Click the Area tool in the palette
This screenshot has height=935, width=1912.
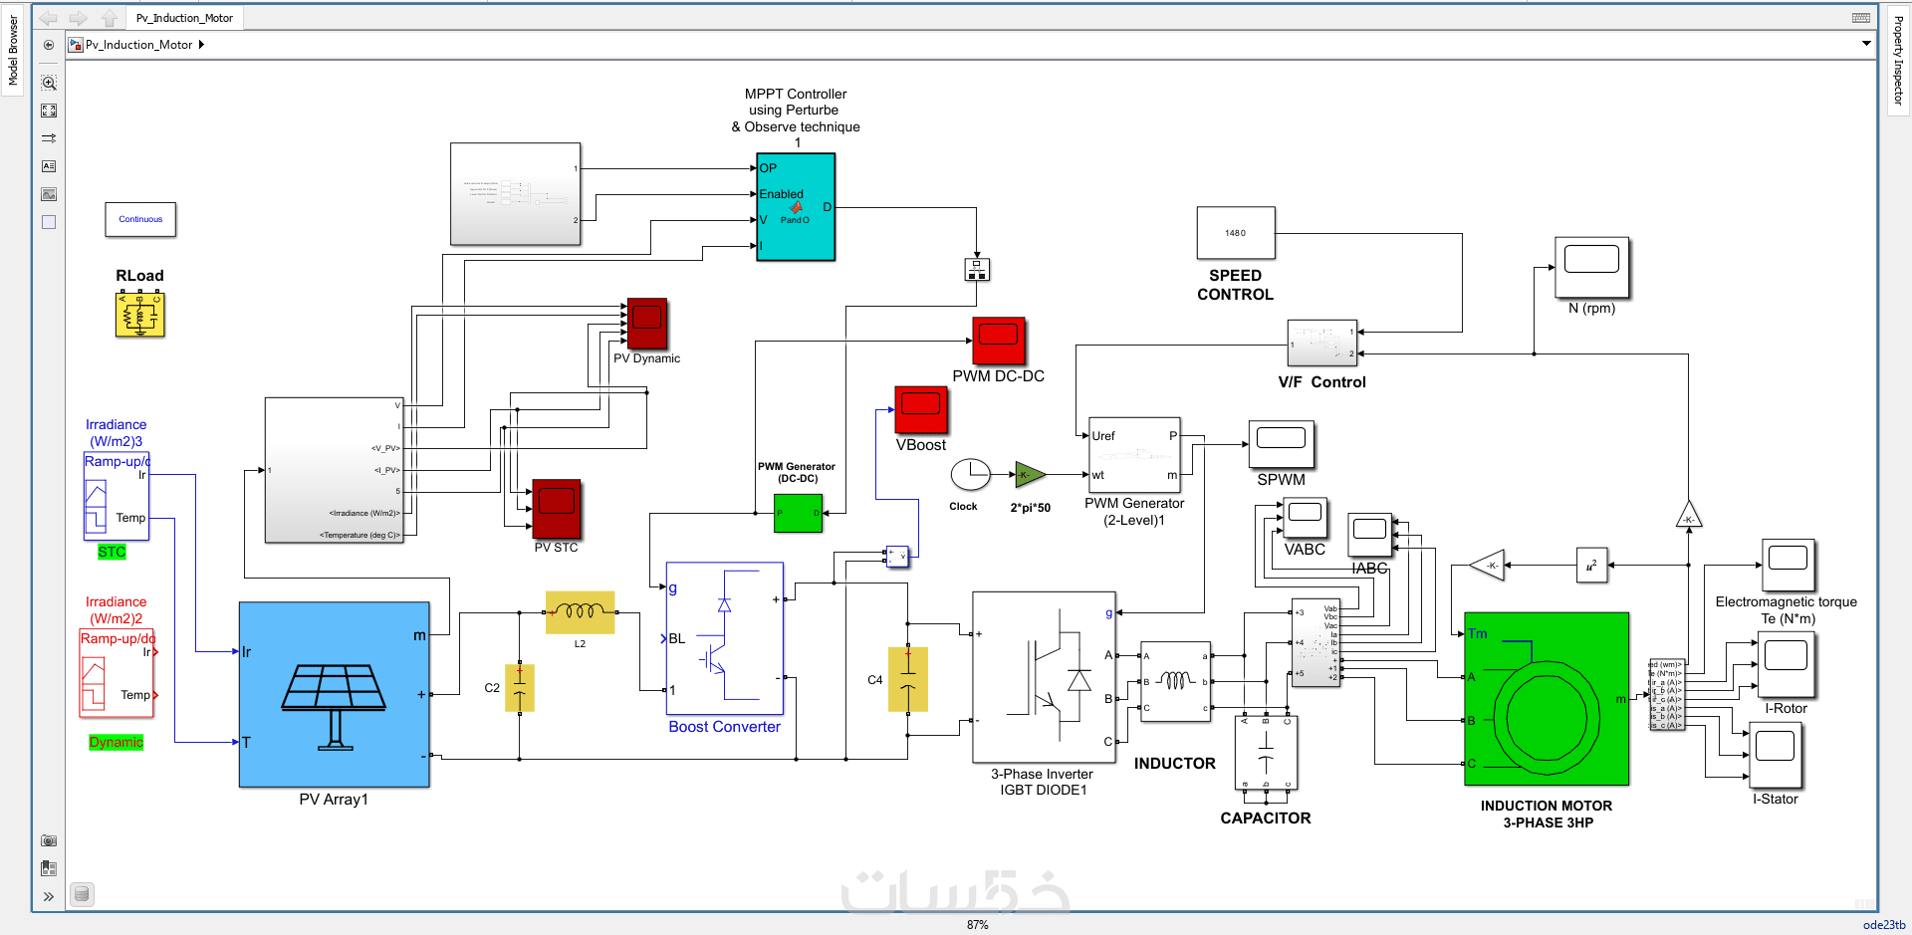49,222
